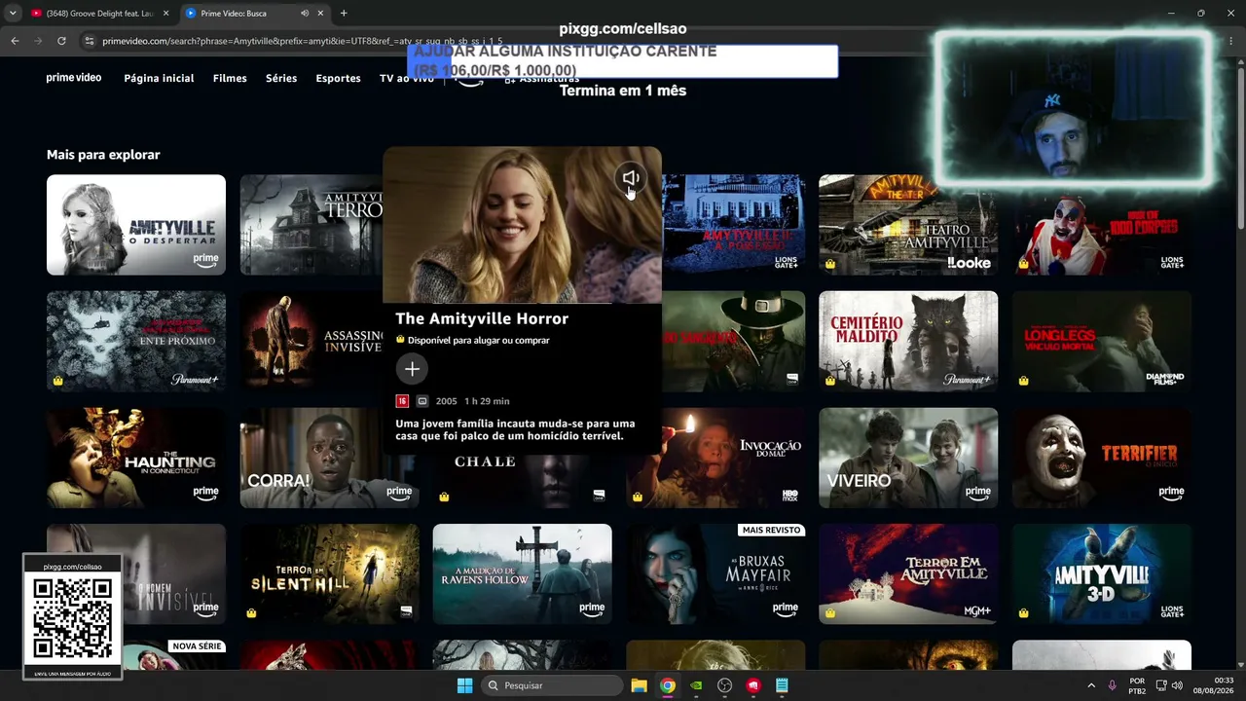Image resolution: width=1246 pixels, height=701 pixels.
Task: Open the POR PTB2 language switcher
Action: (x=1137, y=685)
